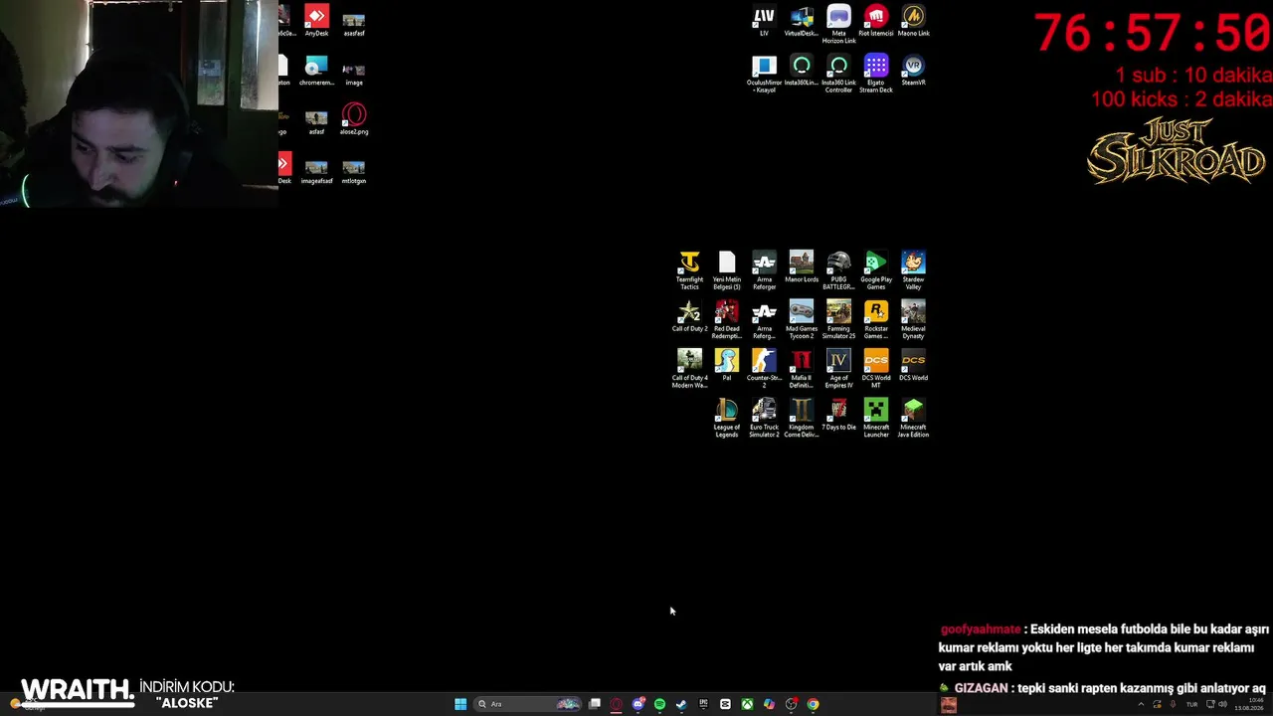Launch Mad Games Tycoon 2
This screenshot has height=716, width=1273.
pyautogui.click(x=802, y=319)
